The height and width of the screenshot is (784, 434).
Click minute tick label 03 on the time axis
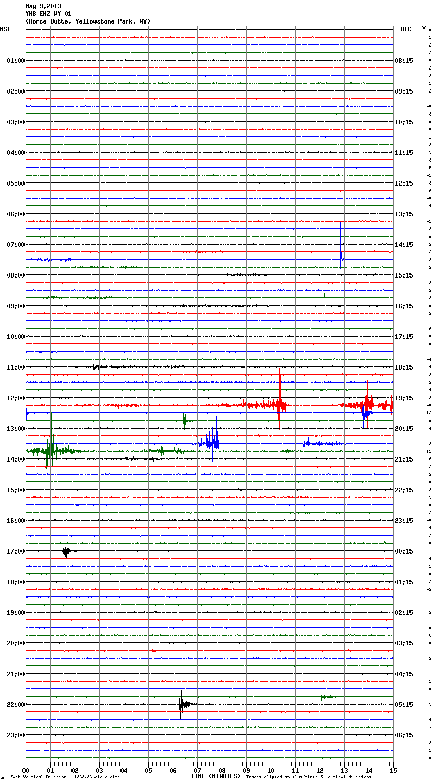tap(99, 770)
